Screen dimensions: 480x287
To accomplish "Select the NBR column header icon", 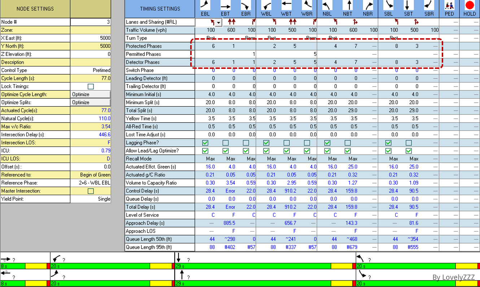I will (368, 5).
